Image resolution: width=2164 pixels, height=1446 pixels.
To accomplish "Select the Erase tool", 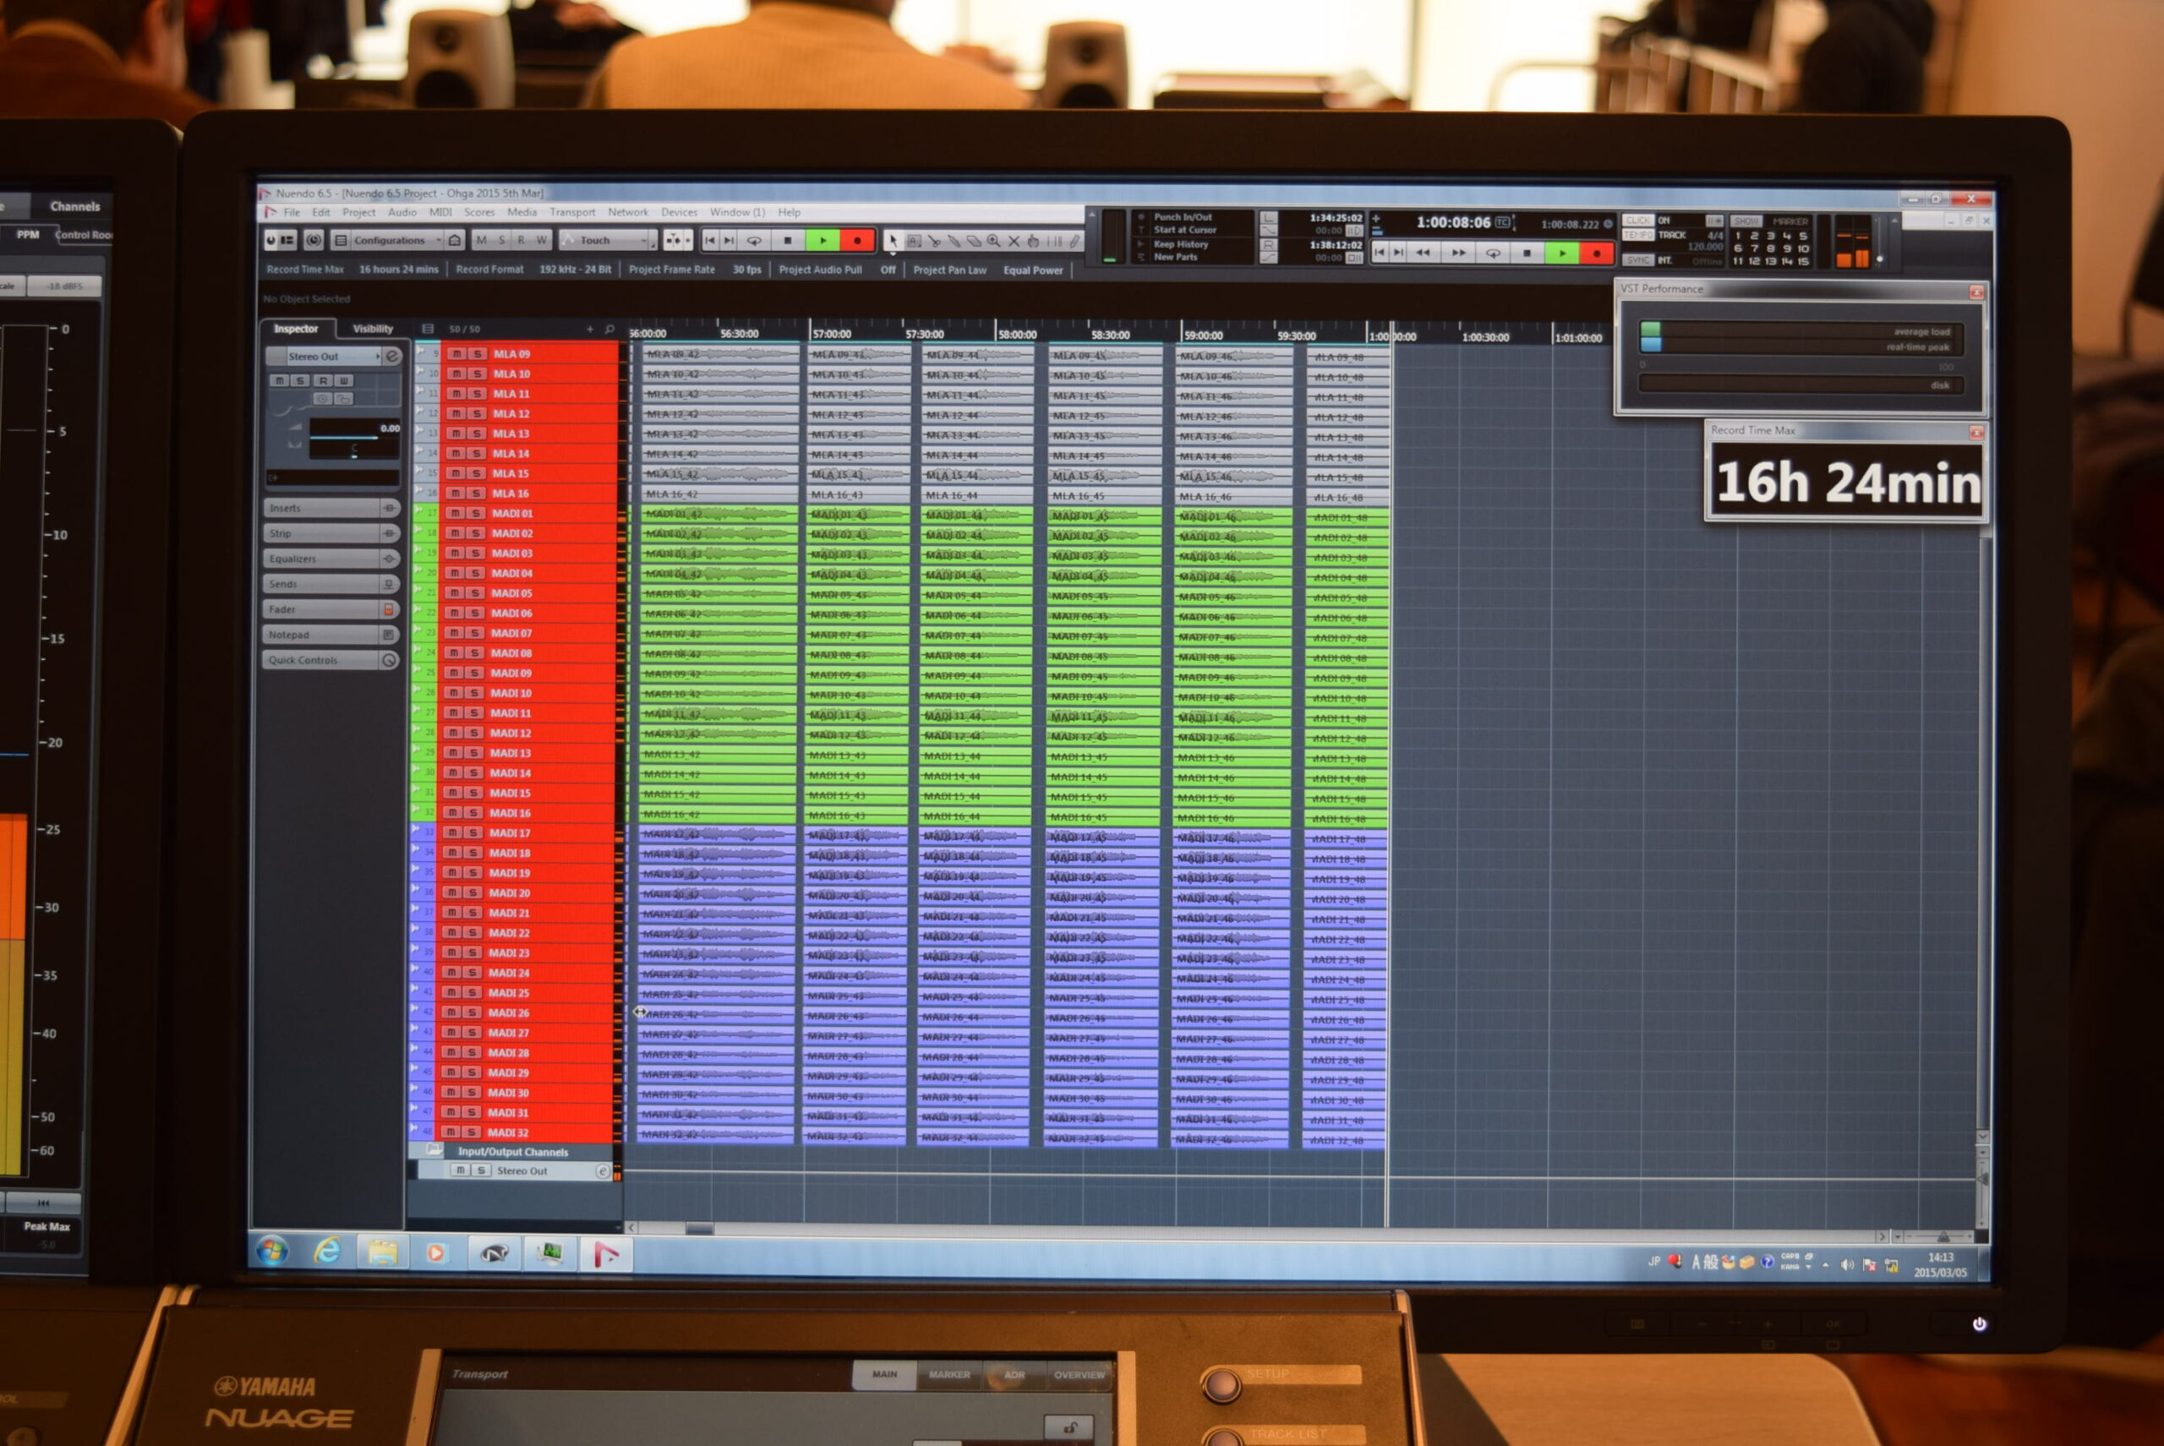I will pyautogui.click(x=973, y=241).
